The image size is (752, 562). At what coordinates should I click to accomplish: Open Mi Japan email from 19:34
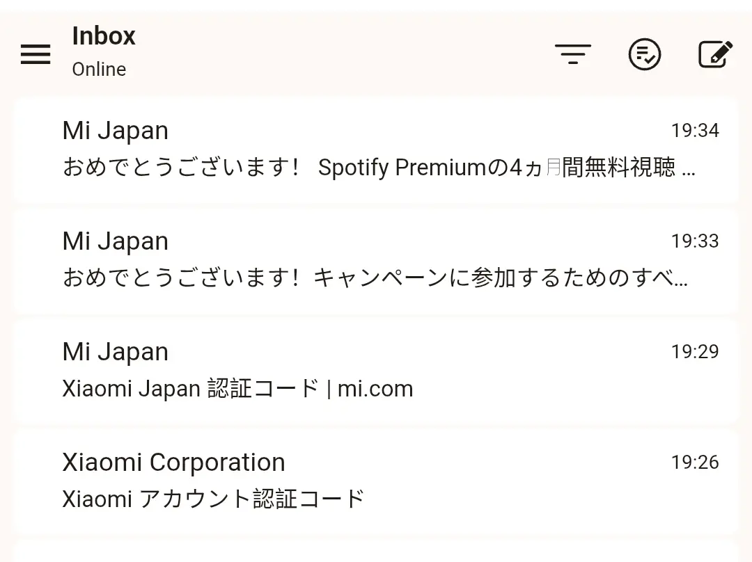[x=376, y=150]
